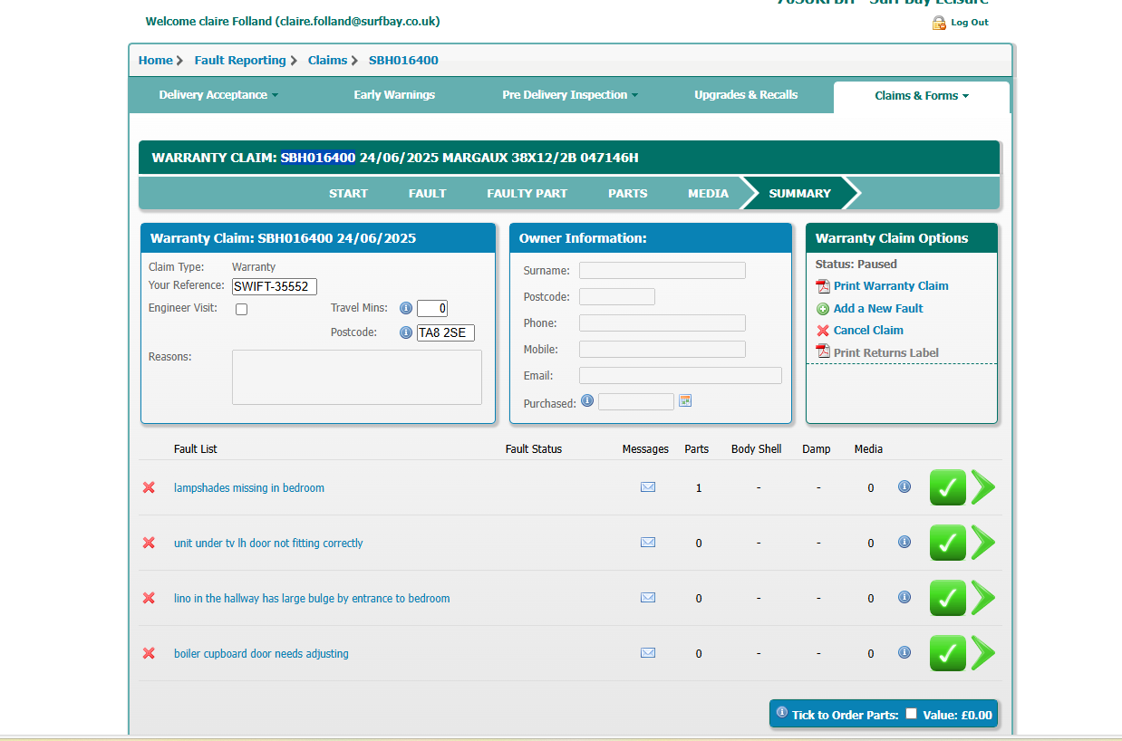This screenshot has height=741, width=1122.
Task: Open messages envelope for boiler cupboard door fault
Action: point(648,653)
